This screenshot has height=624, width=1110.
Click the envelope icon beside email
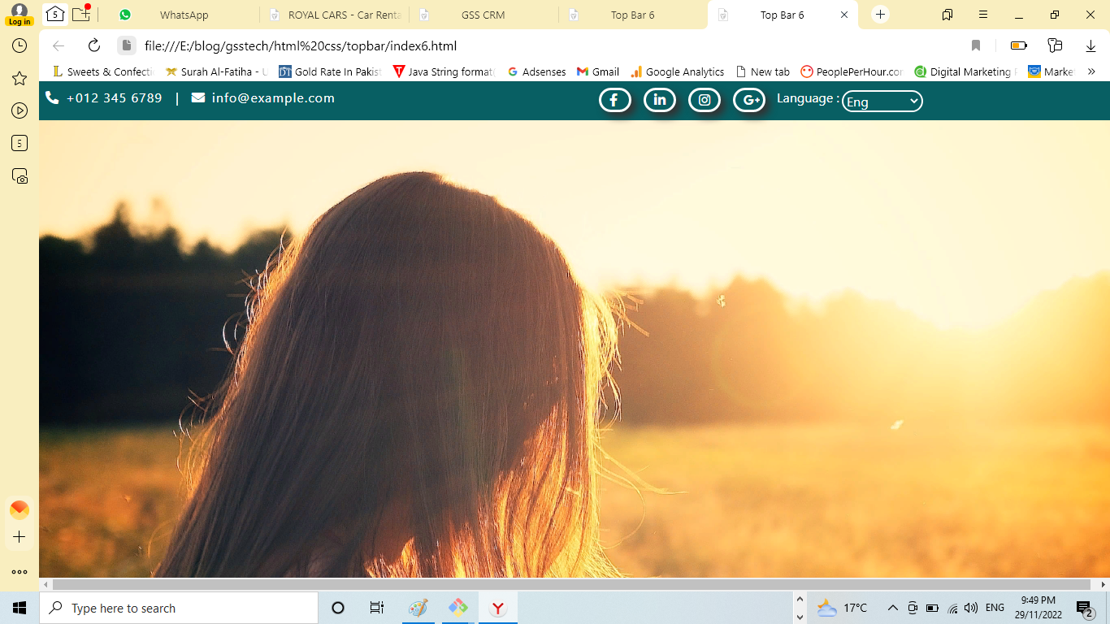pyautogui.click(x=198, y=98)
